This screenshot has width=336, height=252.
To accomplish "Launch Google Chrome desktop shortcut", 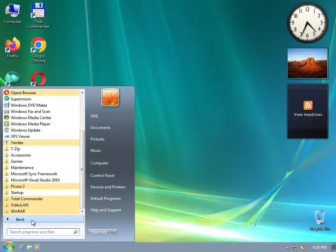I will [x=38, y=50].
